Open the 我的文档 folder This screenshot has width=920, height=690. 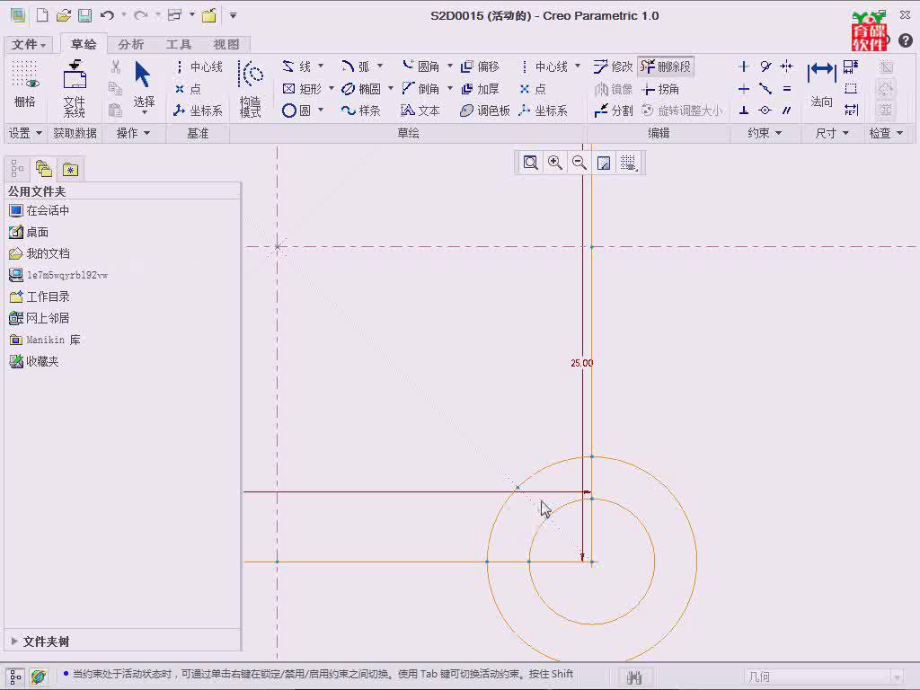point(40,253)
